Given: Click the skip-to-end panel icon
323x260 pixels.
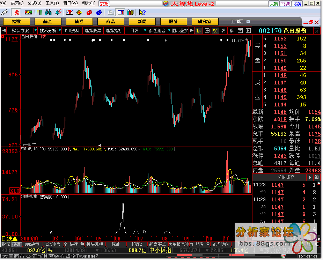Looking at the screenshot, I should [248, 31].
